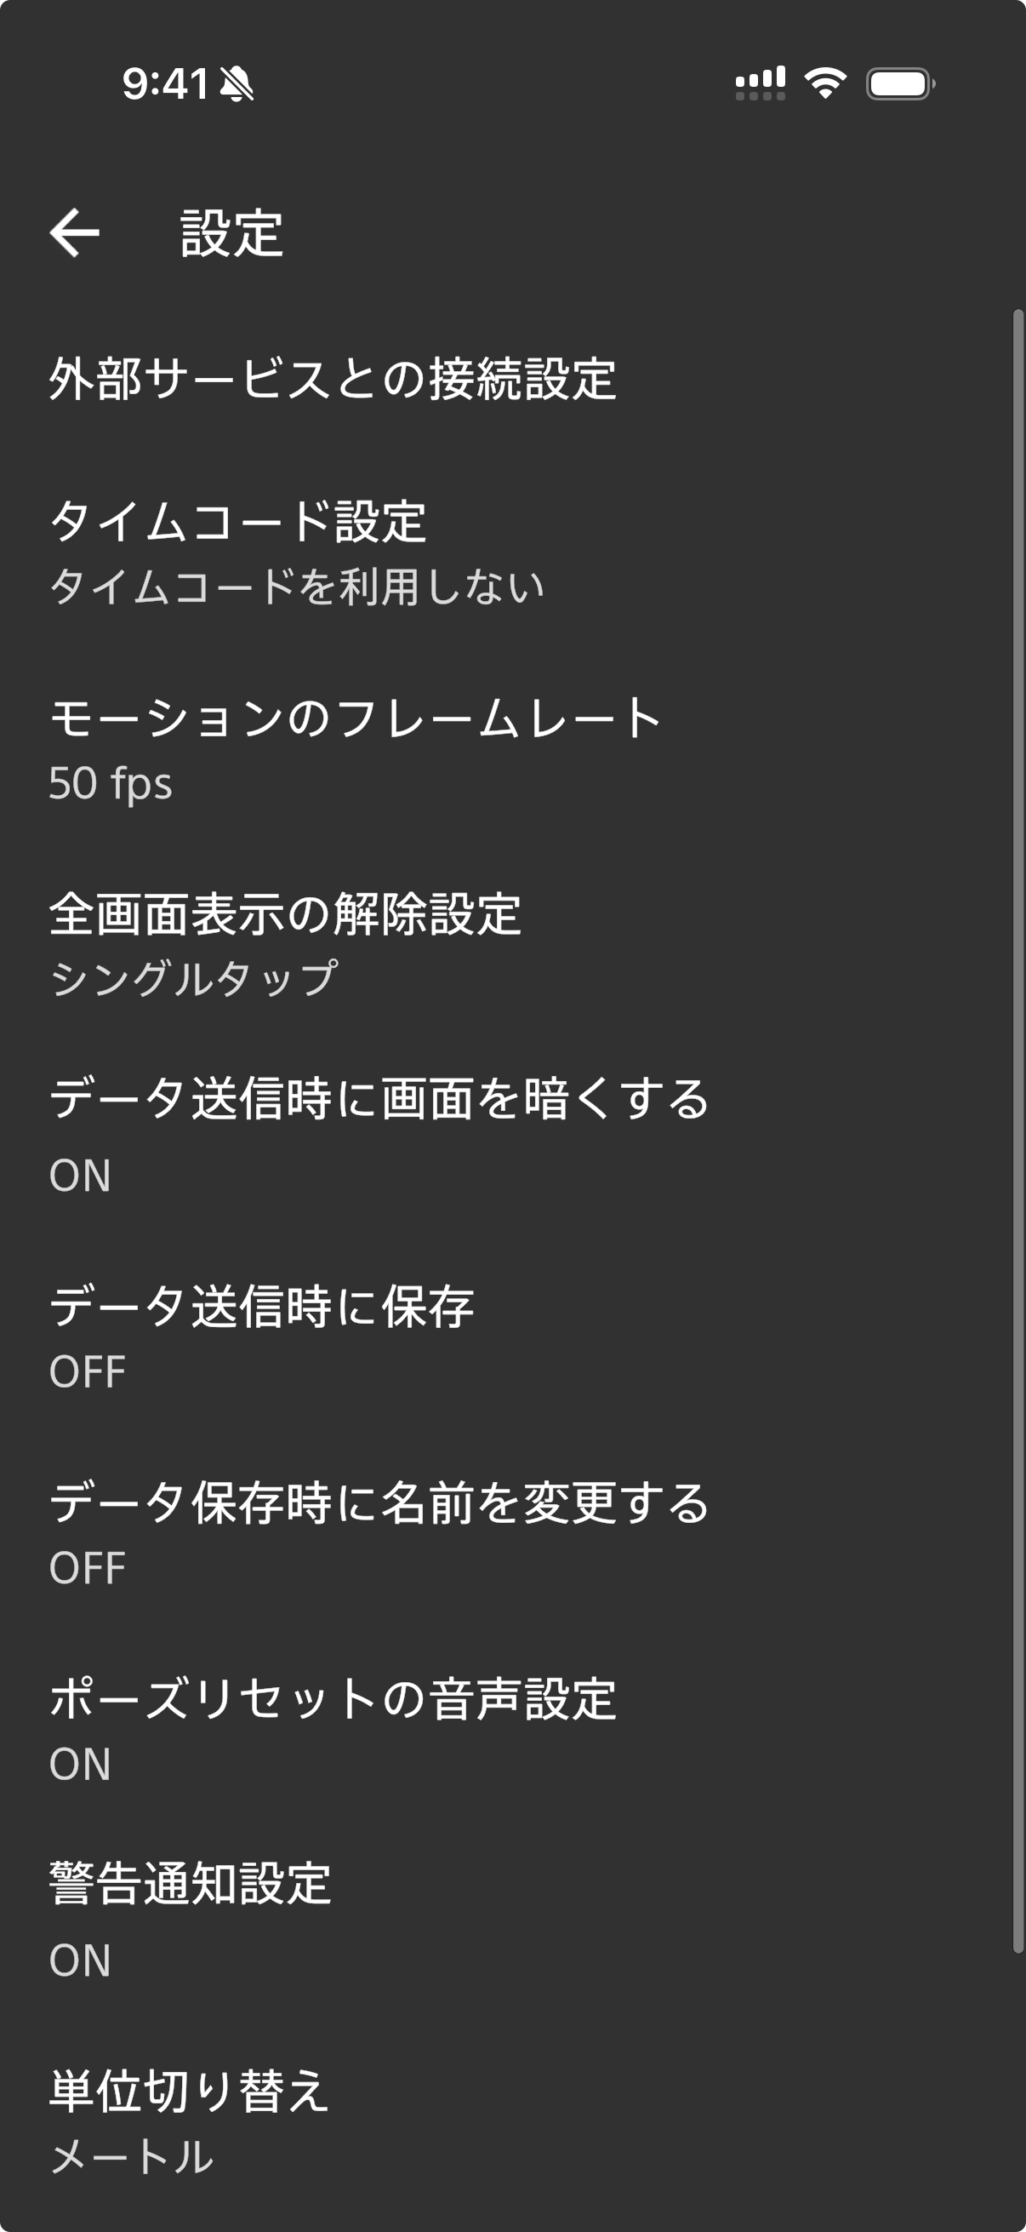Image resolution: width=1026 pixels, height=2232 pixels.
Task: Tap the Wi-Fi status icon
Action: (x=825, y=83)
